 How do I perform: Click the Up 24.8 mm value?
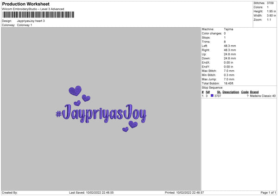point(230,54)
